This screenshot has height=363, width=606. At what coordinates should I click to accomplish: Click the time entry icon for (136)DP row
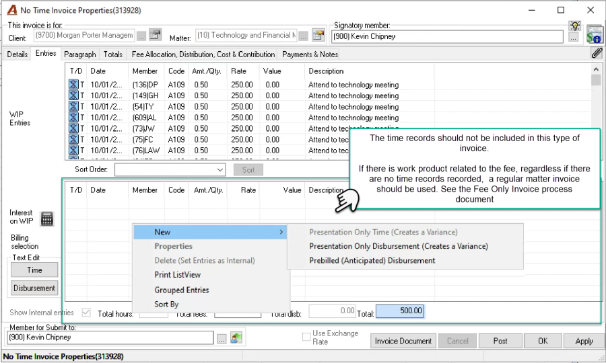(x=73, y=85)
